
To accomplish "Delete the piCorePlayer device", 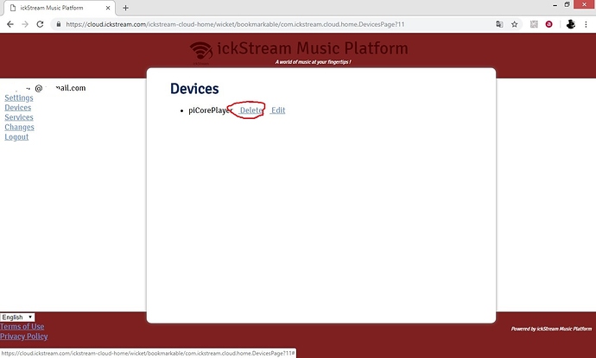I will [x=250, y=110].
